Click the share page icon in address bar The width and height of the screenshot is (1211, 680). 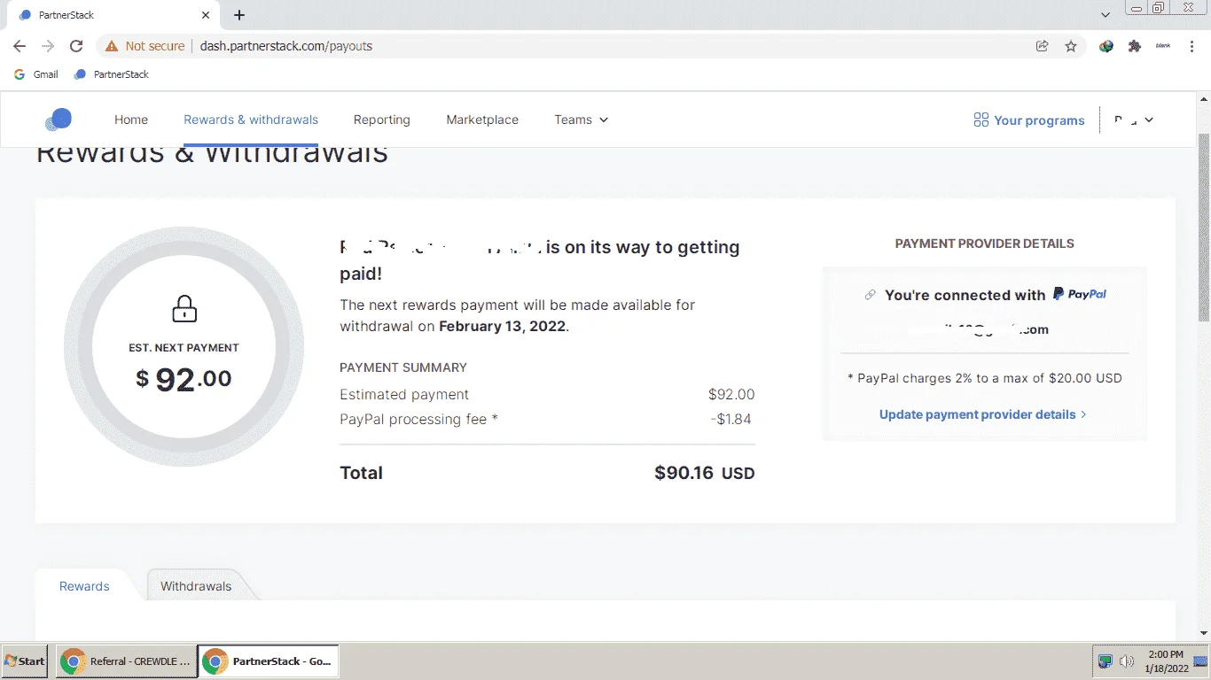(x=1043, y=46)
